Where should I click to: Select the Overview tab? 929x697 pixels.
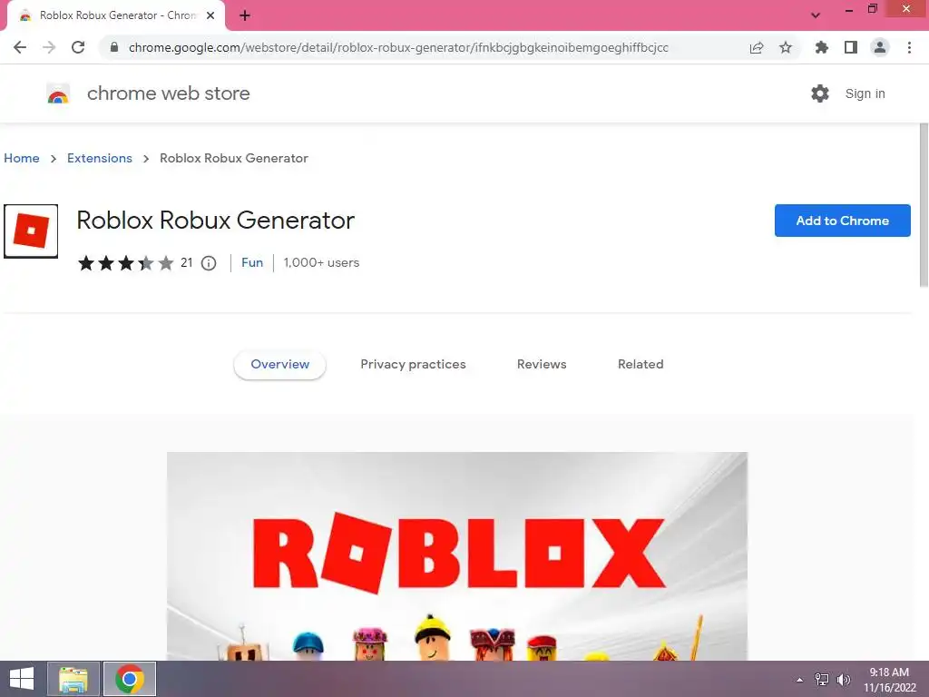click(x=279, y=365)
